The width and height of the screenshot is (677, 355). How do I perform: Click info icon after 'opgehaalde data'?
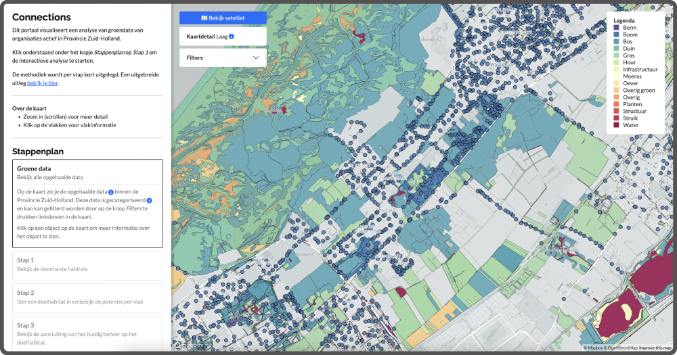pos(111,192)
